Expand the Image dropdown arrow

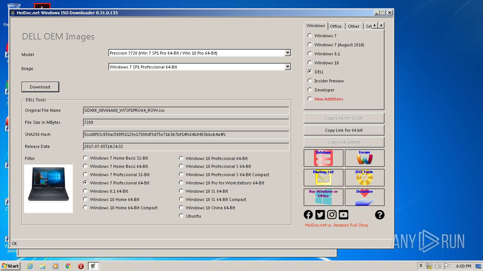coord(288,67)
